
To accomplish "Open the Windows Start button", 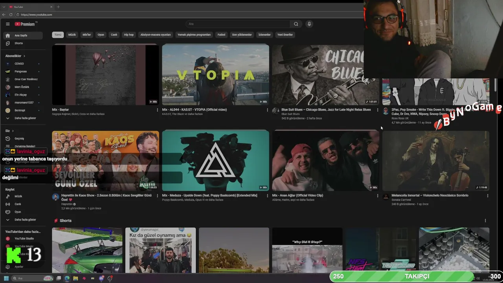I will click(x=6, y=278).
